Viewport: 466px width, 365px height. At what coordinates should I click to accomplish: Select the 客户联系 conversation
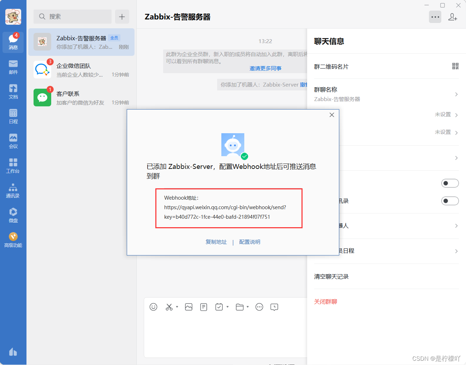[81, 98]
